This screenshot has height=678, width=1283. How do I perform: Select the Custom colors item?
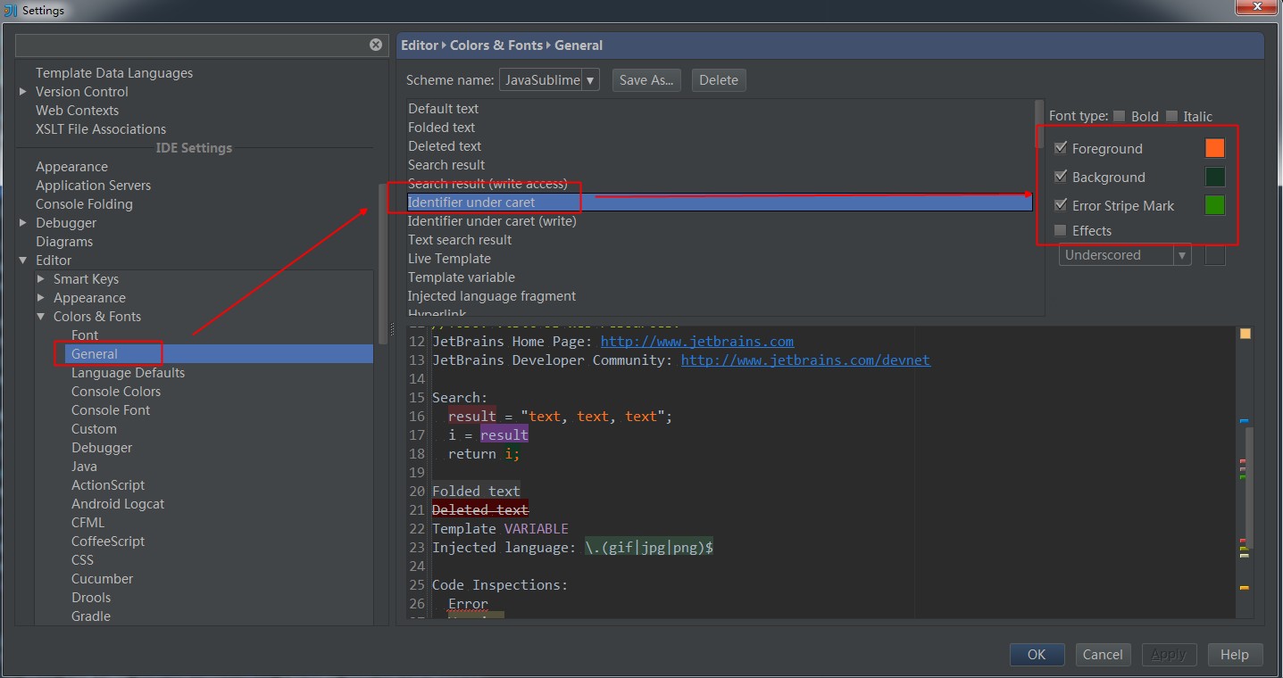94,428
